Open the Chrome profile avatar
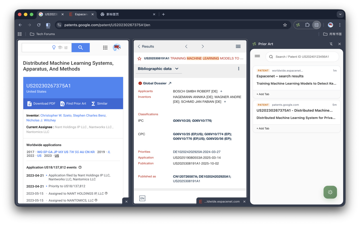 (330, 25)
